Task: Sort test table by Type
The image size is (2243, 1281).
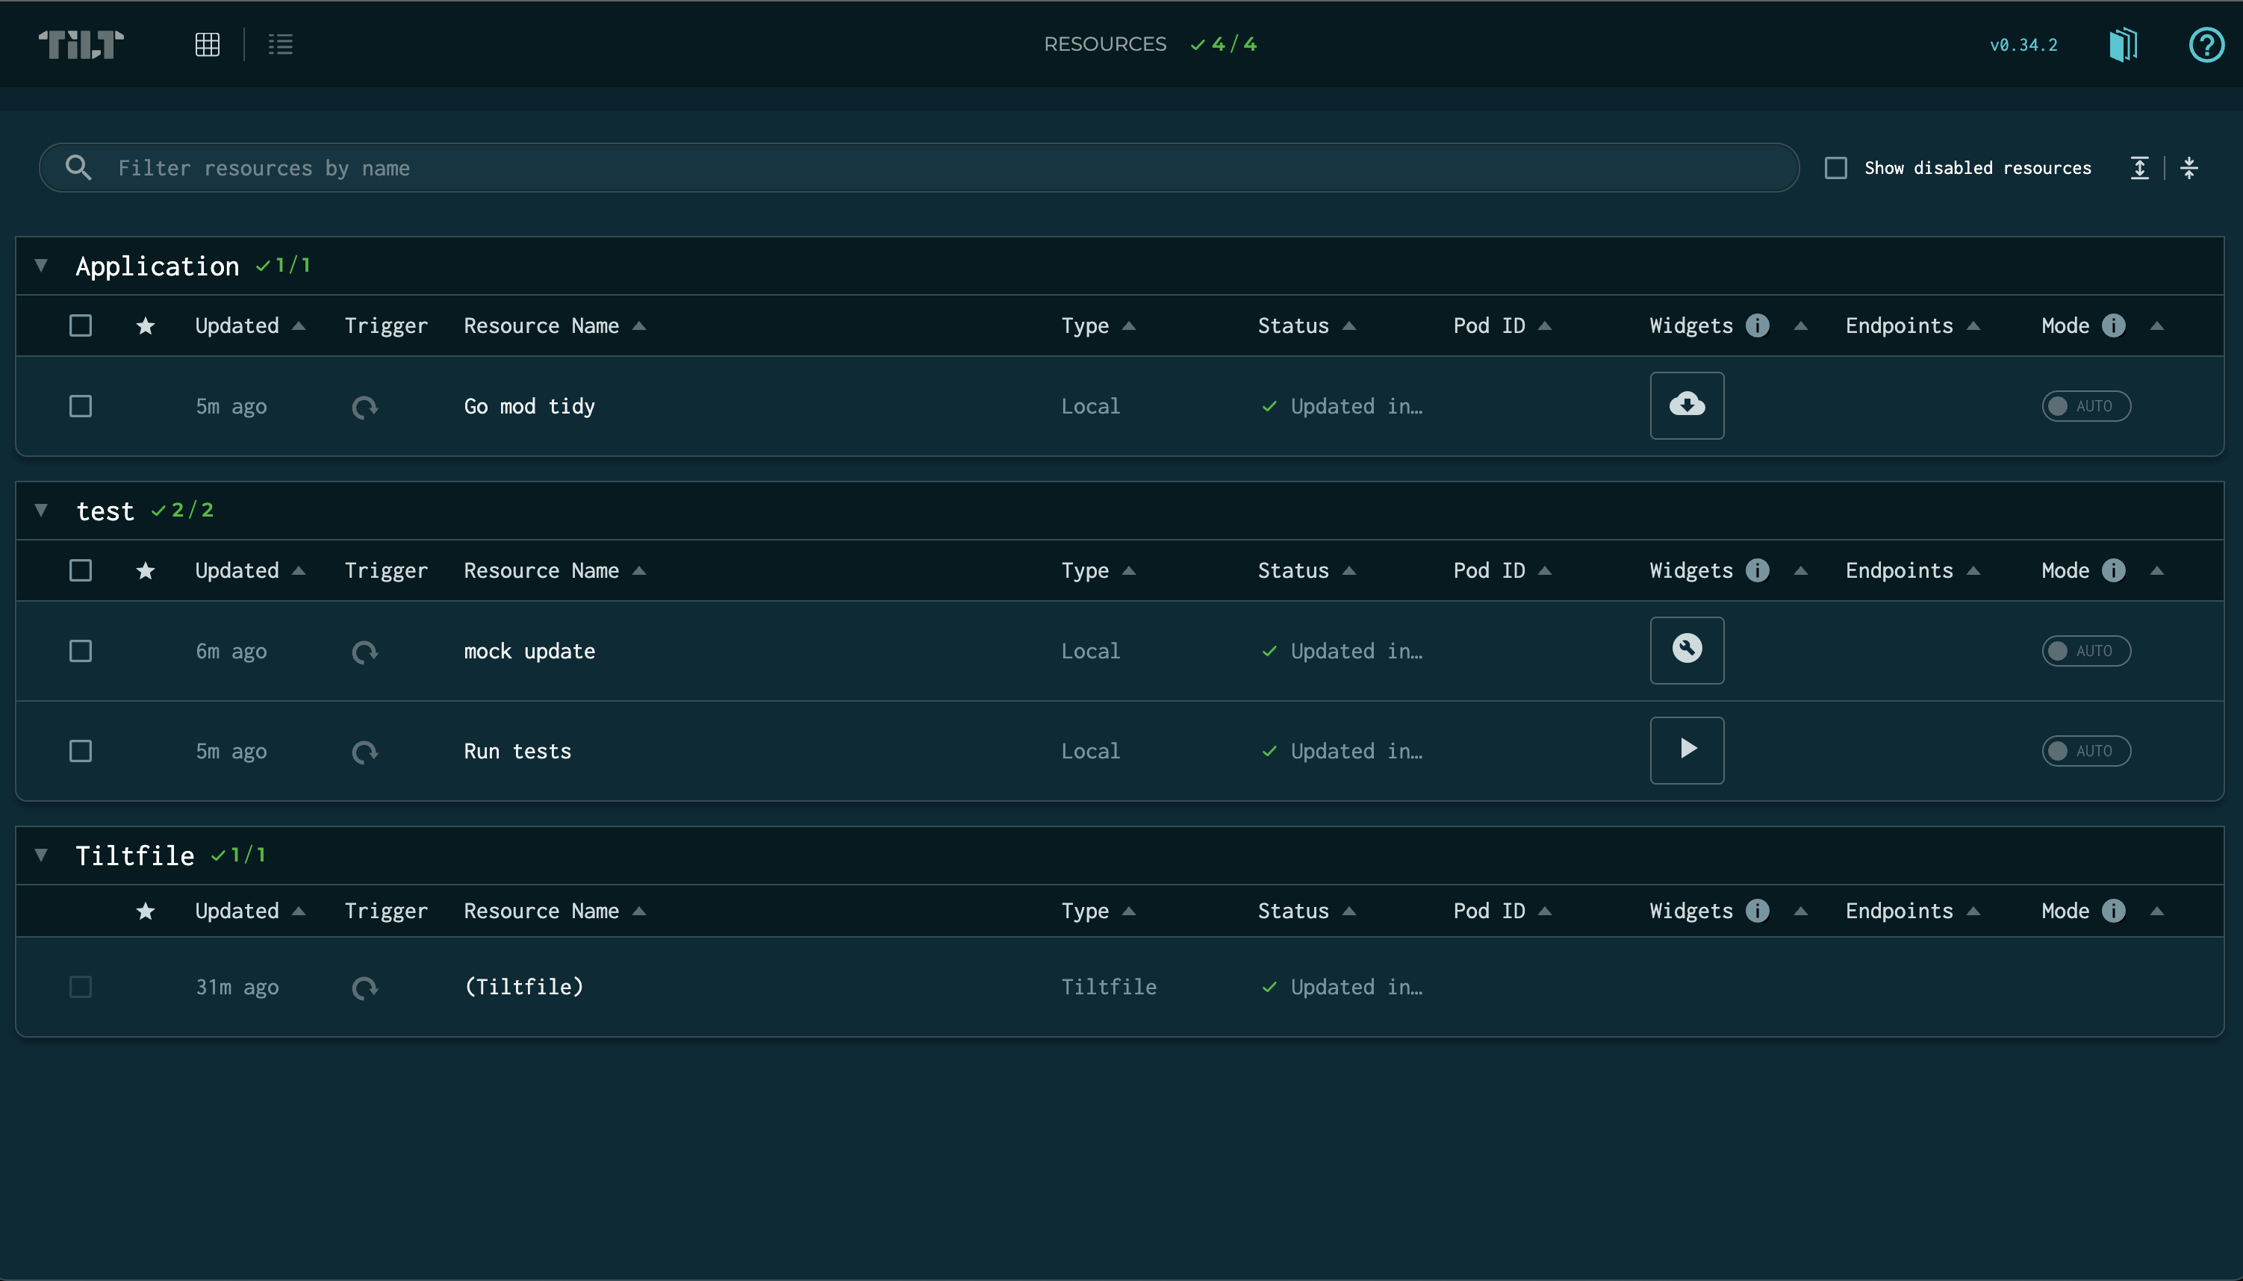Action: point(1098,570)
